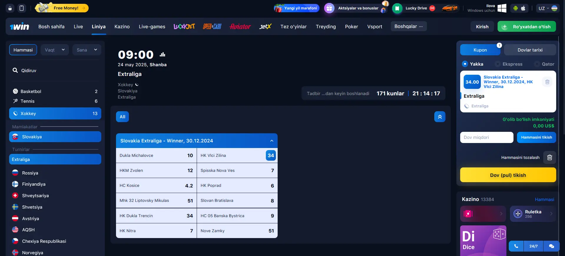Click the 24/7 support button
565x256 pixels.
click(533, 246)
